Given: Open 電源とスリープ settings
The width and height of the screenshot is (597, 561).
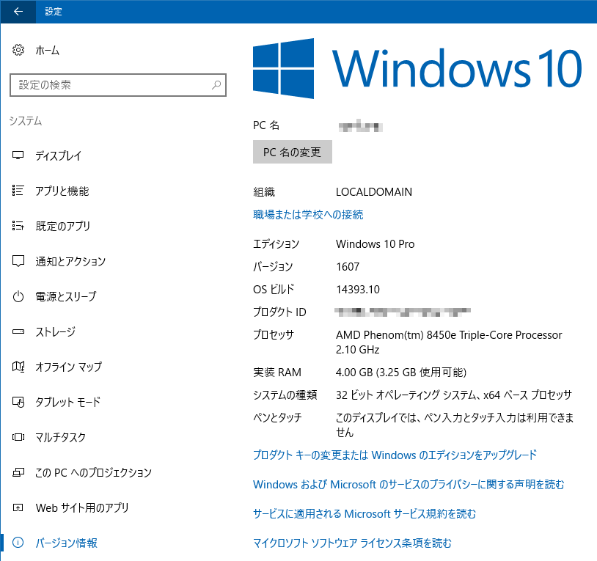Looking at the screenshot, I should click(66, 296).
